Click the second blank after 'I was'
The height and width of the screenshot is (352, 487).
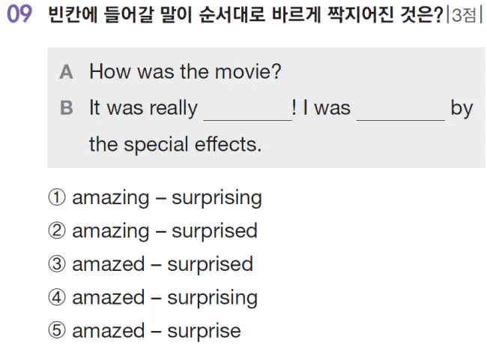point(401,112)
